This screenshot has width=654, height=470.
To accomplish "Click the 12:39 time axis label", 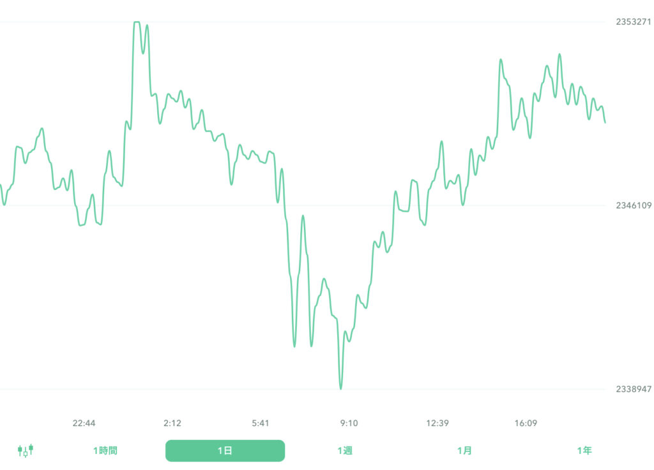I will pyautogui.click(x=437, y=423).
